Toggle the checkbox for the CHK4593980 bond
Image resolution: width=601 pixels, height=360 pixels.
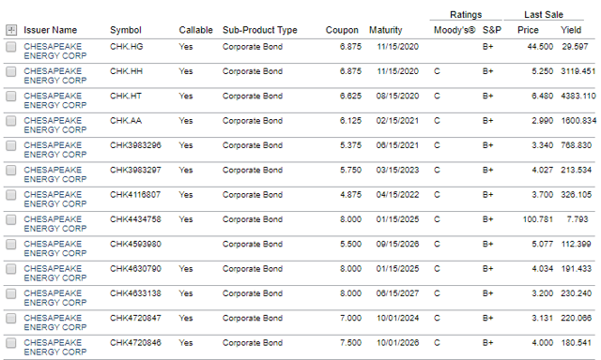pos(11,244)
